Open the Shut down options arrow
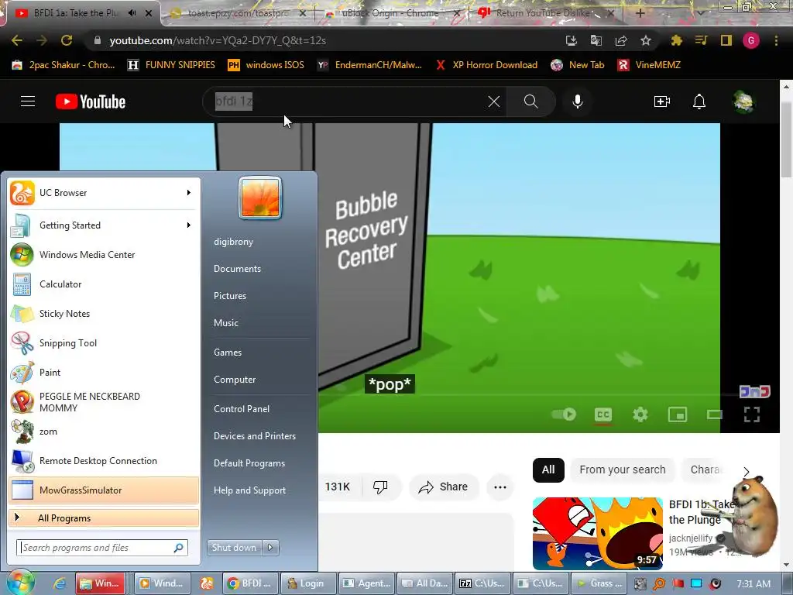793x595 pixels. tap(270, 548)
